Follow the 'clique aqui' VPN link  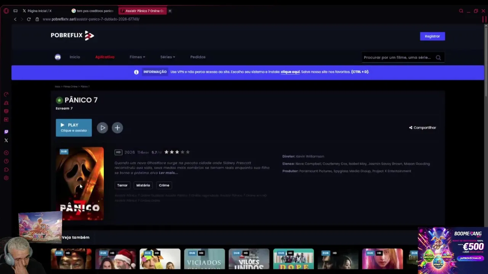point(290,72)
